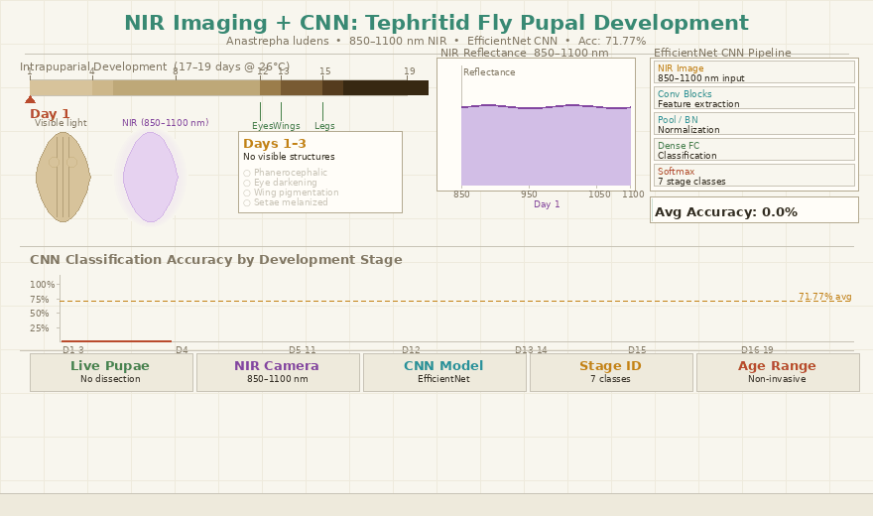Select the visible light pupa illustration
This screenshot has height=516, width=873.
[62, 177]
